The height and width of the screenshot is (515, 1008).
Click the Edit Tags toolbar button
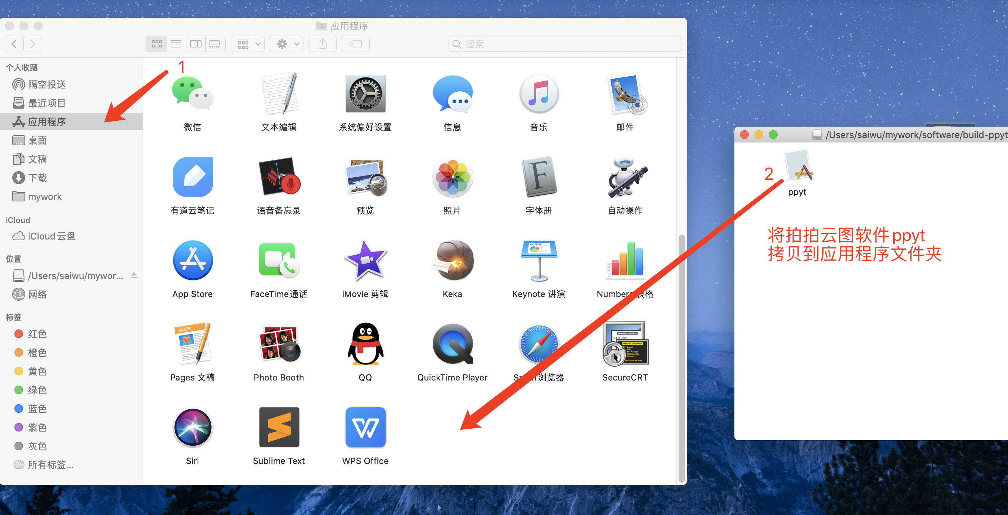click(x=356, y=44)
